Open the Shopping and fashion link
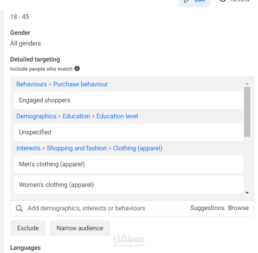This screenshot has height=253, width=258. pyautogui.click(x=77, y=148)
